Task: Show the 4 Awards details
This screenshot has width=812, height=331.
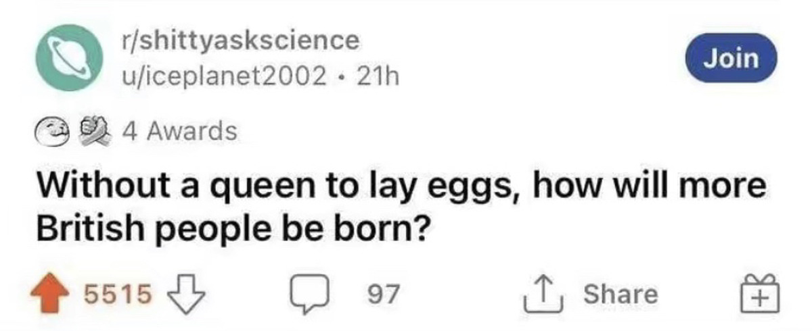Action: [x=179, y=130]
